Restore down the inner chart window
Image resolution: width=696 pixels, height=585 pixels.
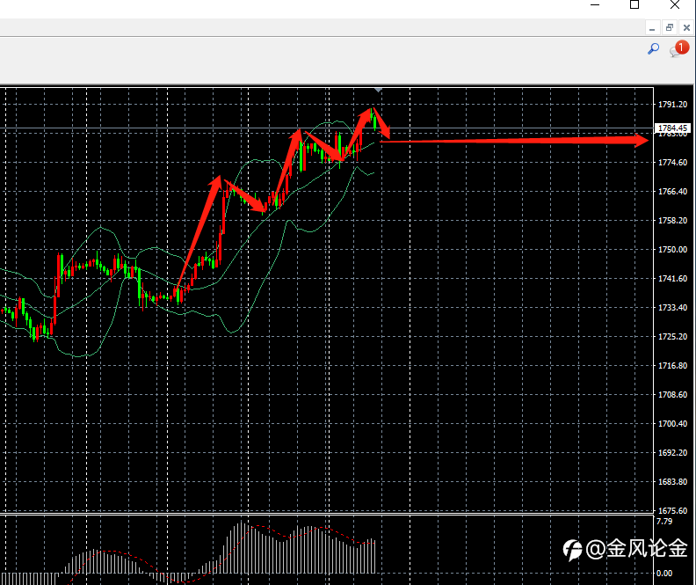point(670,28)
